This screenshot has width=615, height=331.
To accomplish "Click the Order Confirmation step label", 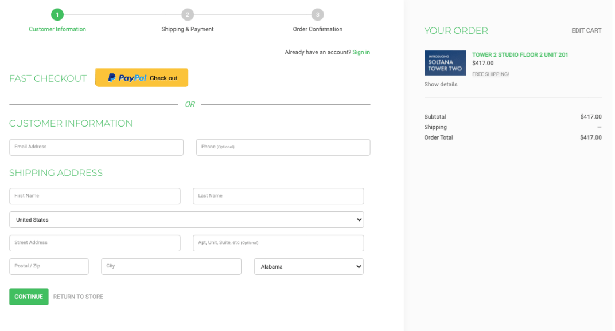I will [x=318, y=29].
